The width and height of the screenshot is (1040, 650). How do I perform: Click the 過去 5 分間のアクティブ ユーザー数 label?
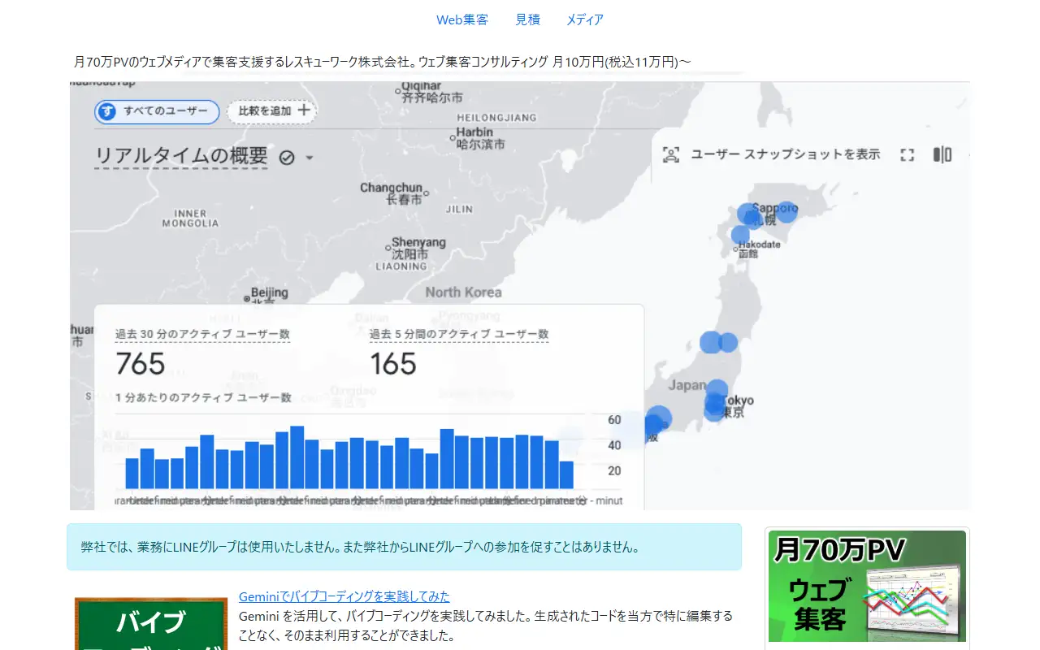(x=459, y=334)
